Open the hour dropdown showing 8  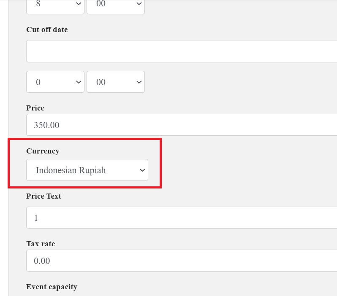coord(55,6)
